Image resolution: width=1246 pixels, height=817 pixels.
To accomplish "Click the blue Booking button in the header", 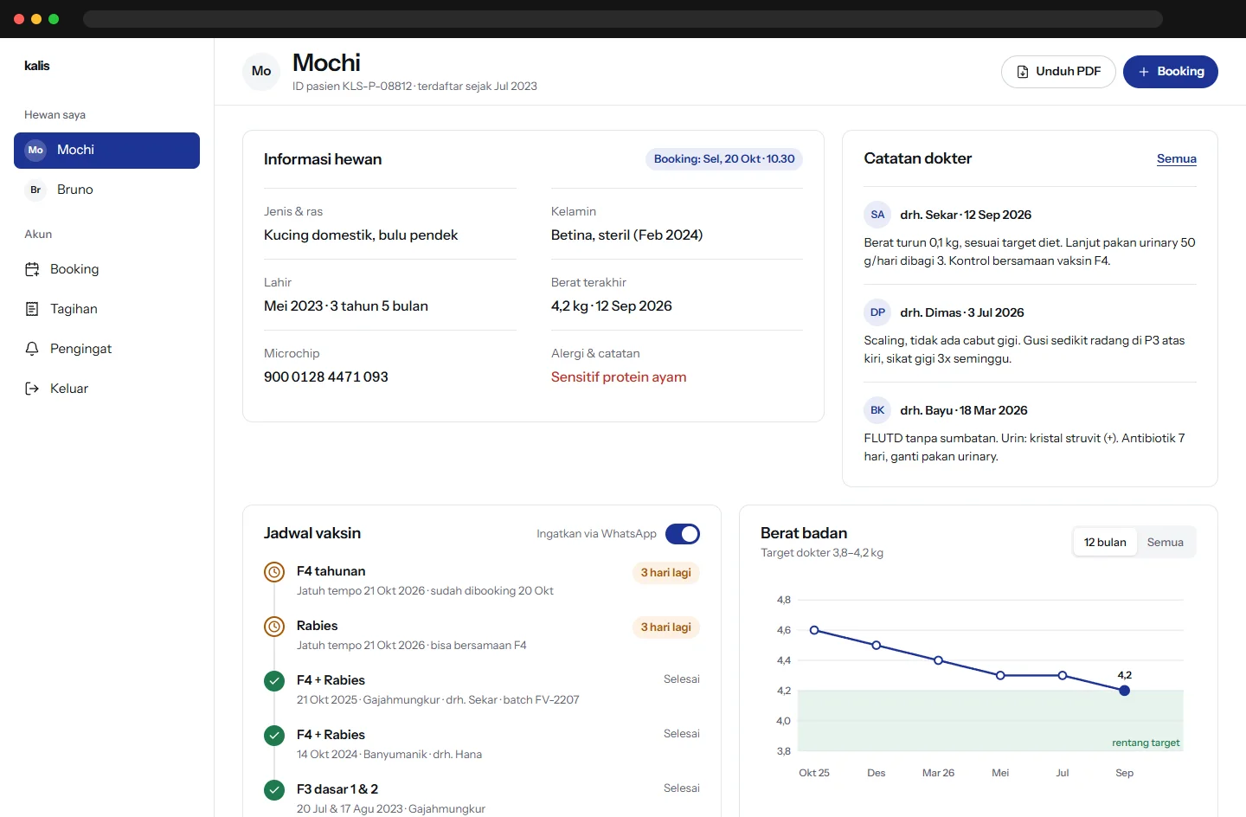I will 1170,72.
